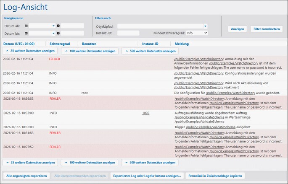Screen dimensions: 288x184
Task: Click the Instanz-ID filter field
Action: pyautogui.click(x=128, y=33)
